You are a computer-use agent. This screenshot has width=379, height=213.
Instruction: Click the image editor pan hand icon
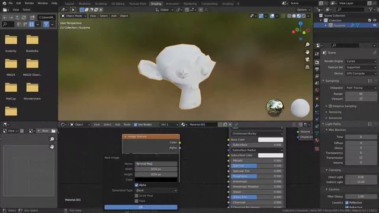tap(52, 147)
